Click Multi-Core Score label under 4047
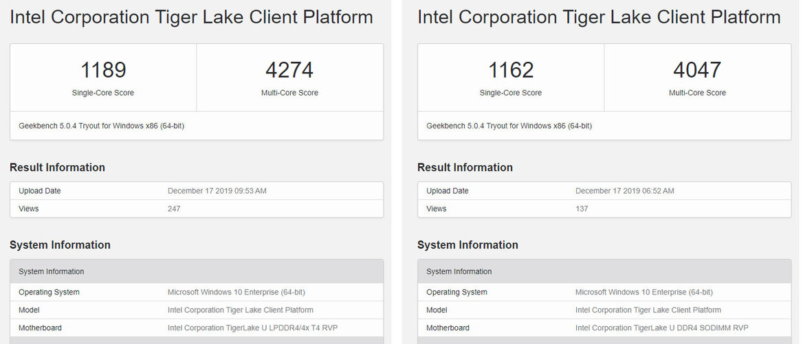803x344 pixels. 697,93
